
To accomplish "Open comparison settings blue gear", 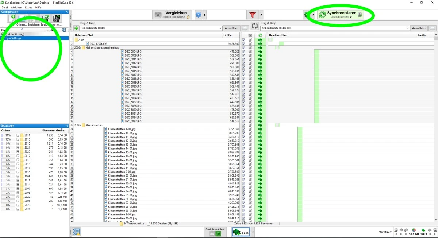I will (199, 15).
